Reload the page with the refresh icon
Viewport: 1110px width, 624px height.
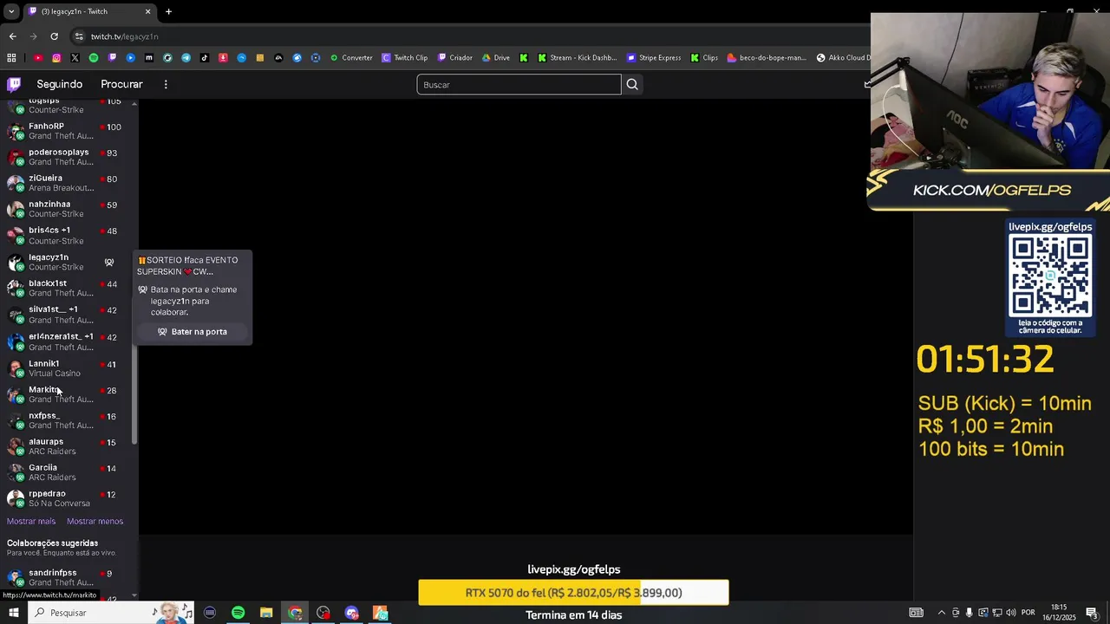(54, 36)
